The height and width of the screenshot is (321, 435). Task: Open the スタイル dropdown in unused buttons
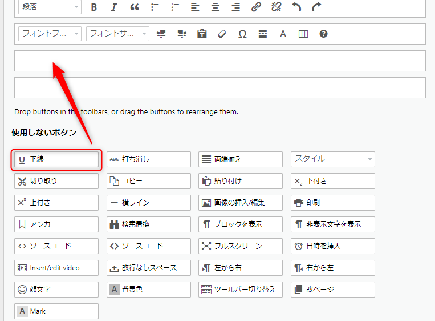pyautogui.click(x=332, y=159)
